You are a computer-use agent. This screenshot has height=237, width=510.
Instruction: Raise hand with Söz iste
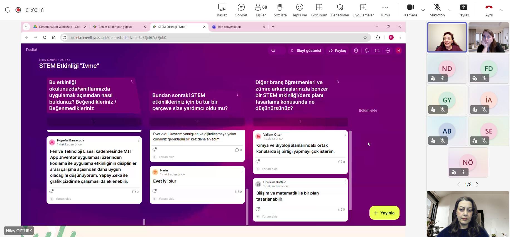(x=280, y=10)
